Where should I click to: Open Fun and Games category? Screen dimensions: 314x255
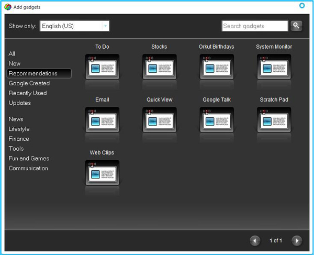pos(29,158)
